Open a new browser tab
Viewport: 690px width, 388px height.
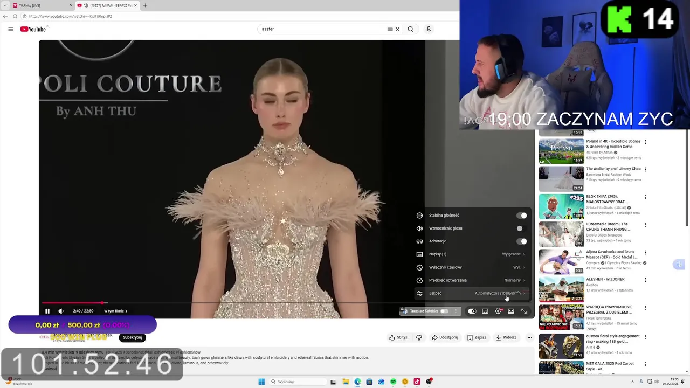point(145,5)
